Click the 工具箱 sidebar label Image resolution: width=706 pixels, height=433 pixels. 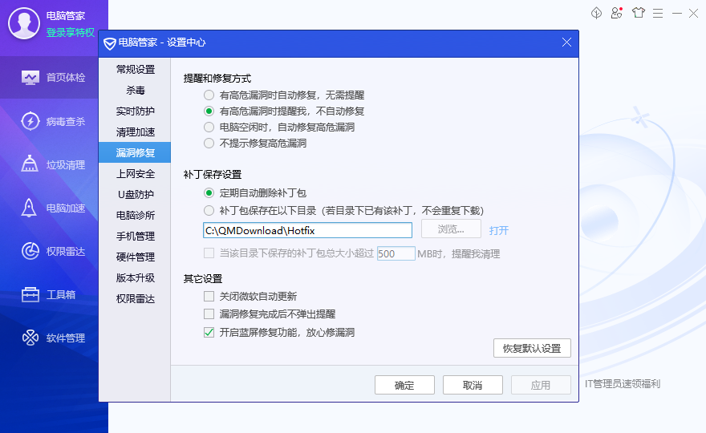click(x=61, y=295)
